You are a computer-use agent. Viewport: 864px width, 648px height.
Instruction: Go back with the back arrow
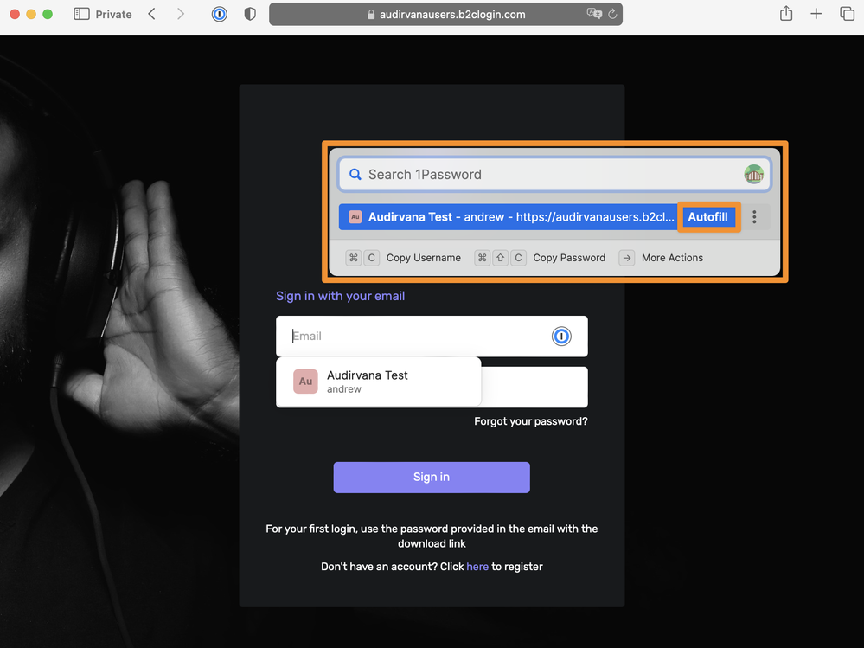[152, 14]
